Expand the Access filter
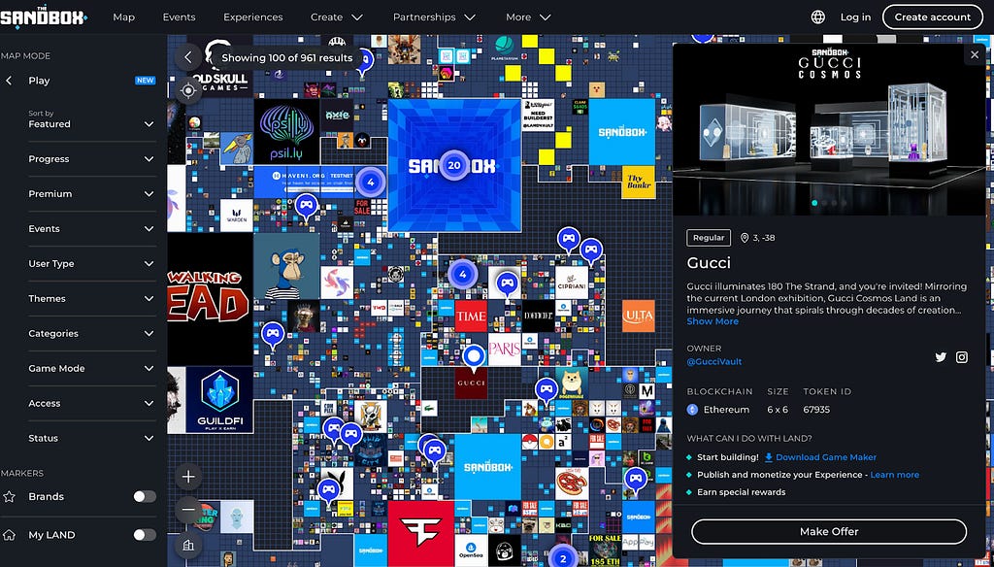This screenshot has width=994, height=567. (x=92, y=403)
